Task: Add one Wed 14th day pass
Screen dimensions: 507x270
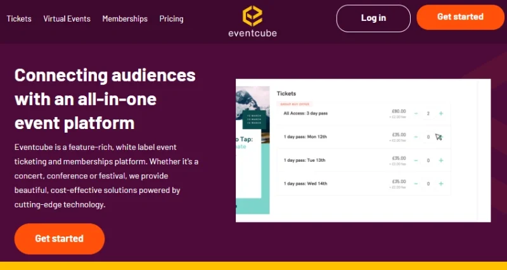Action: [440, 184]
